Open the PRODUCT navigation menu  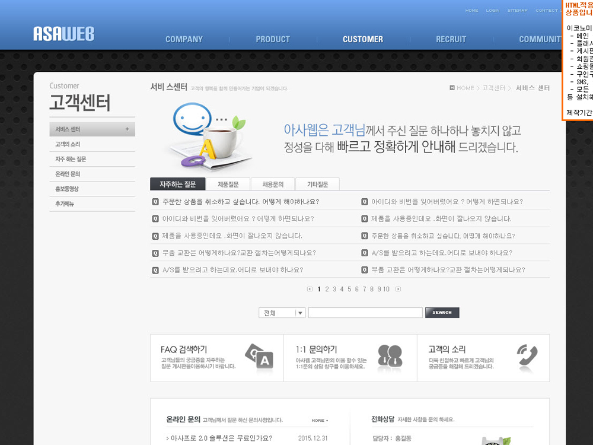tap(273, 39)
